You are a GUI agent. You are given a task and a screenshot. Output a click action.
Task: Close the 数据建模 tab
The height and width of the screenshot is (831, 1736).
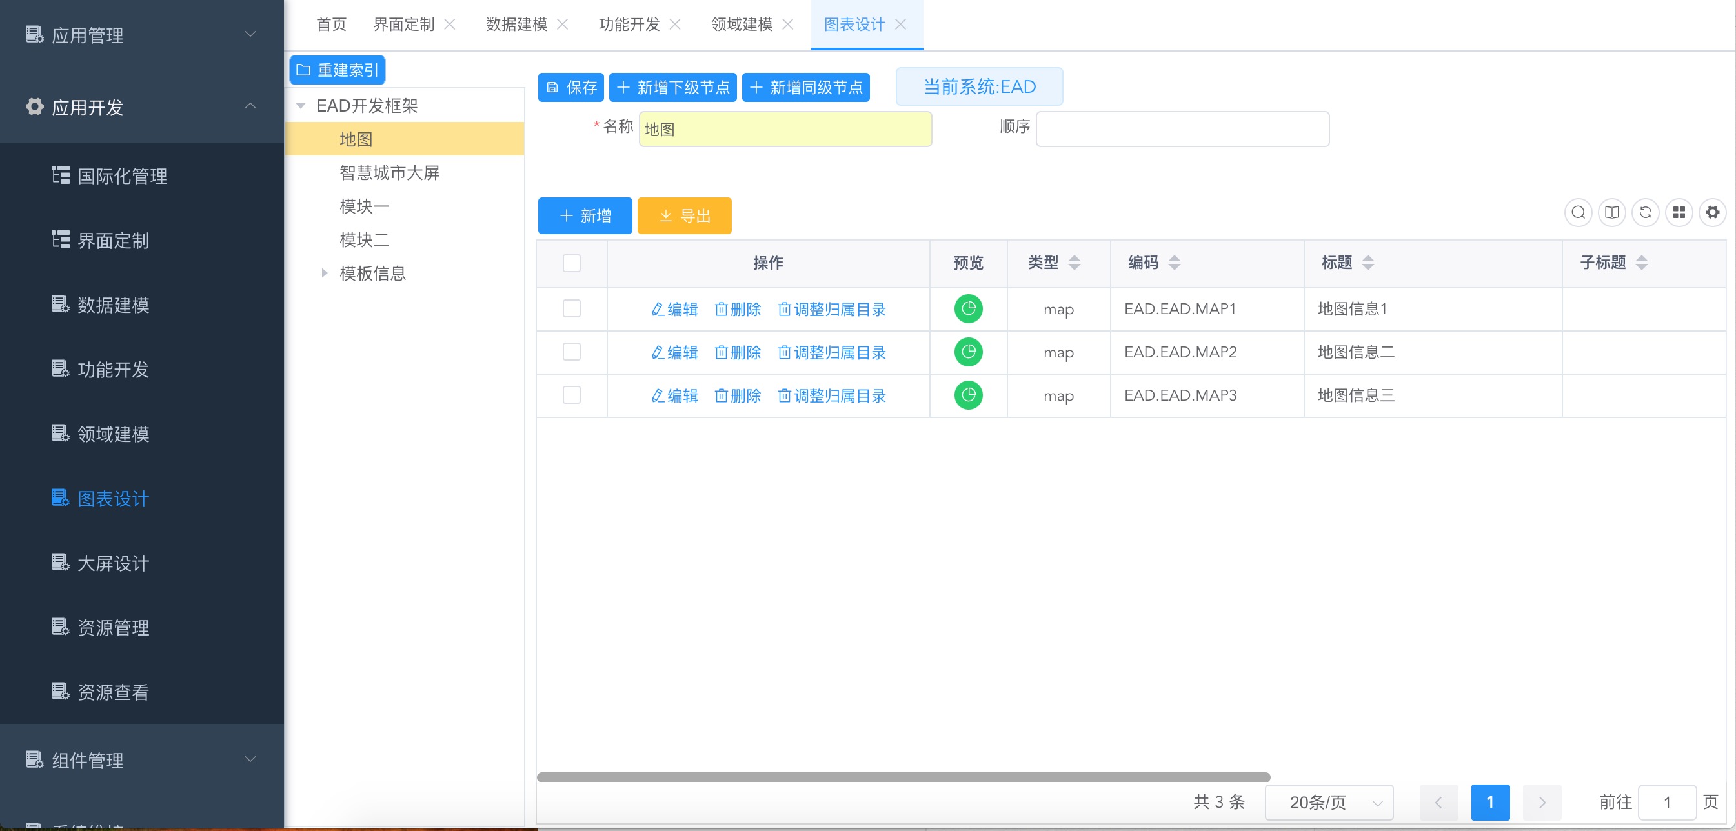(563, 25)
